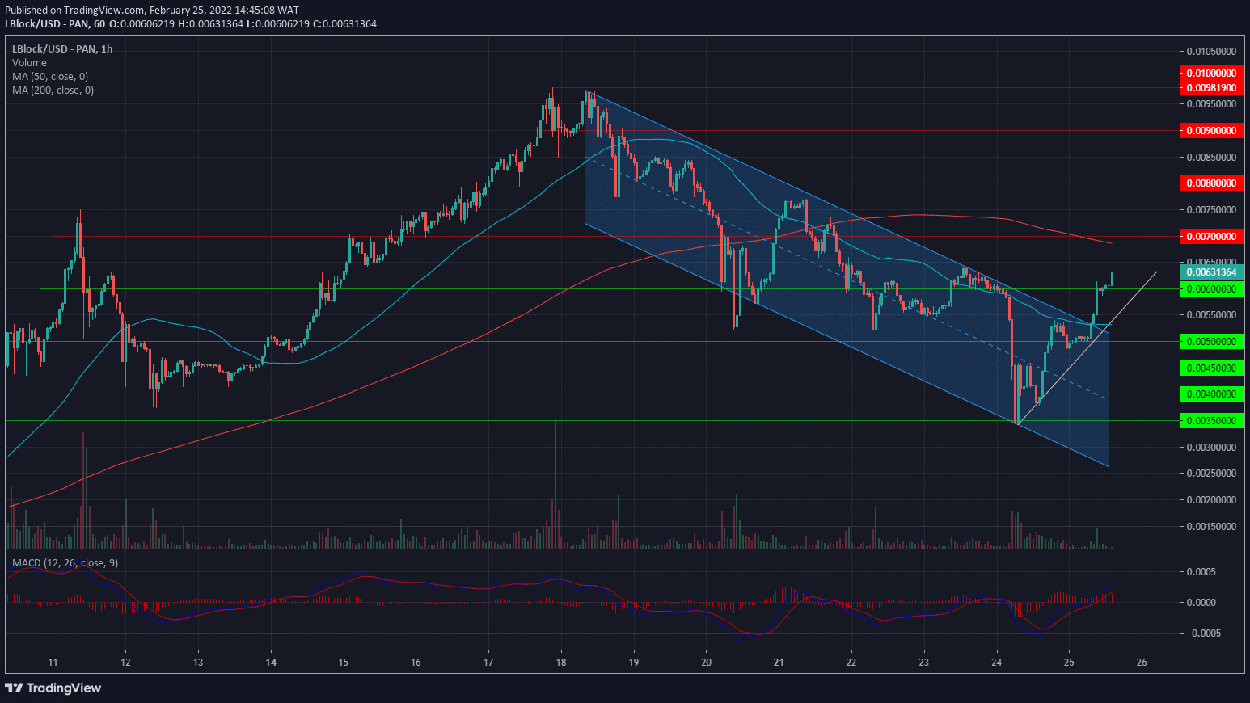The image size is (1250, 703).
Task: Select the MACD (12, 26, close, 9) legend label
Action: point(65,562)
